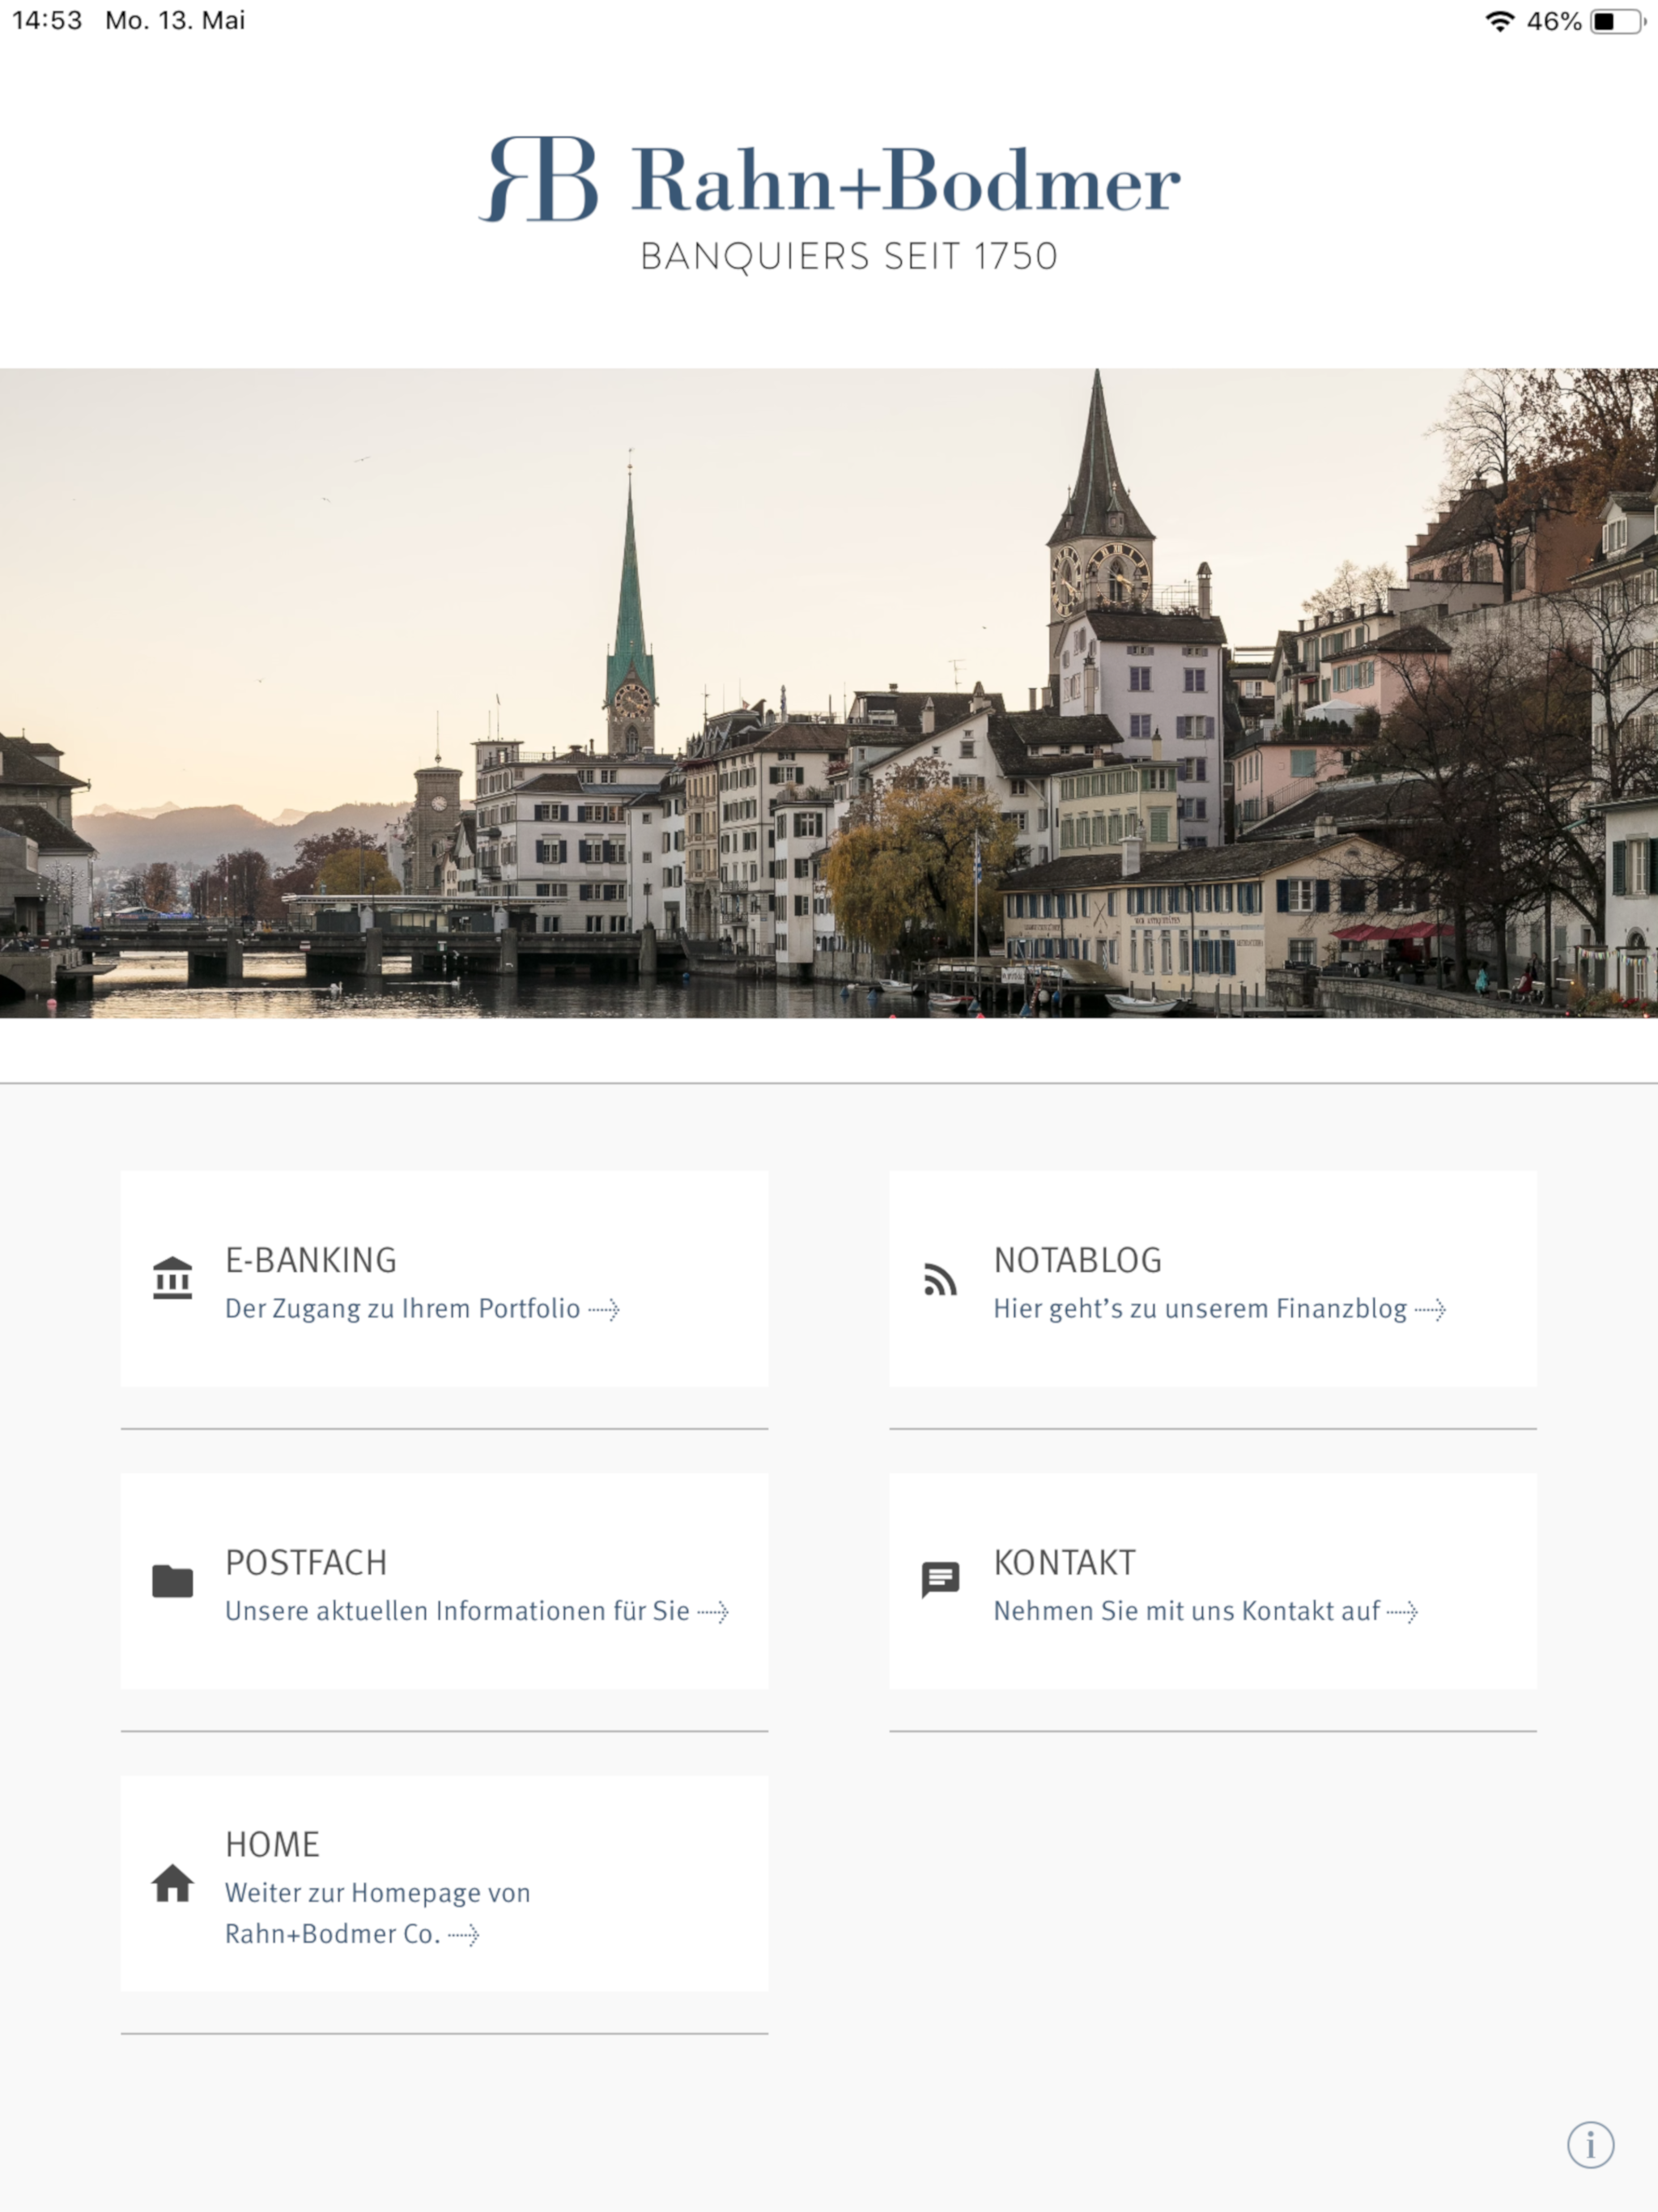This screenshot has height=2212, width=1658.
Task: Tap the 14:53 clock in status bar
Action: coord(47,20)
